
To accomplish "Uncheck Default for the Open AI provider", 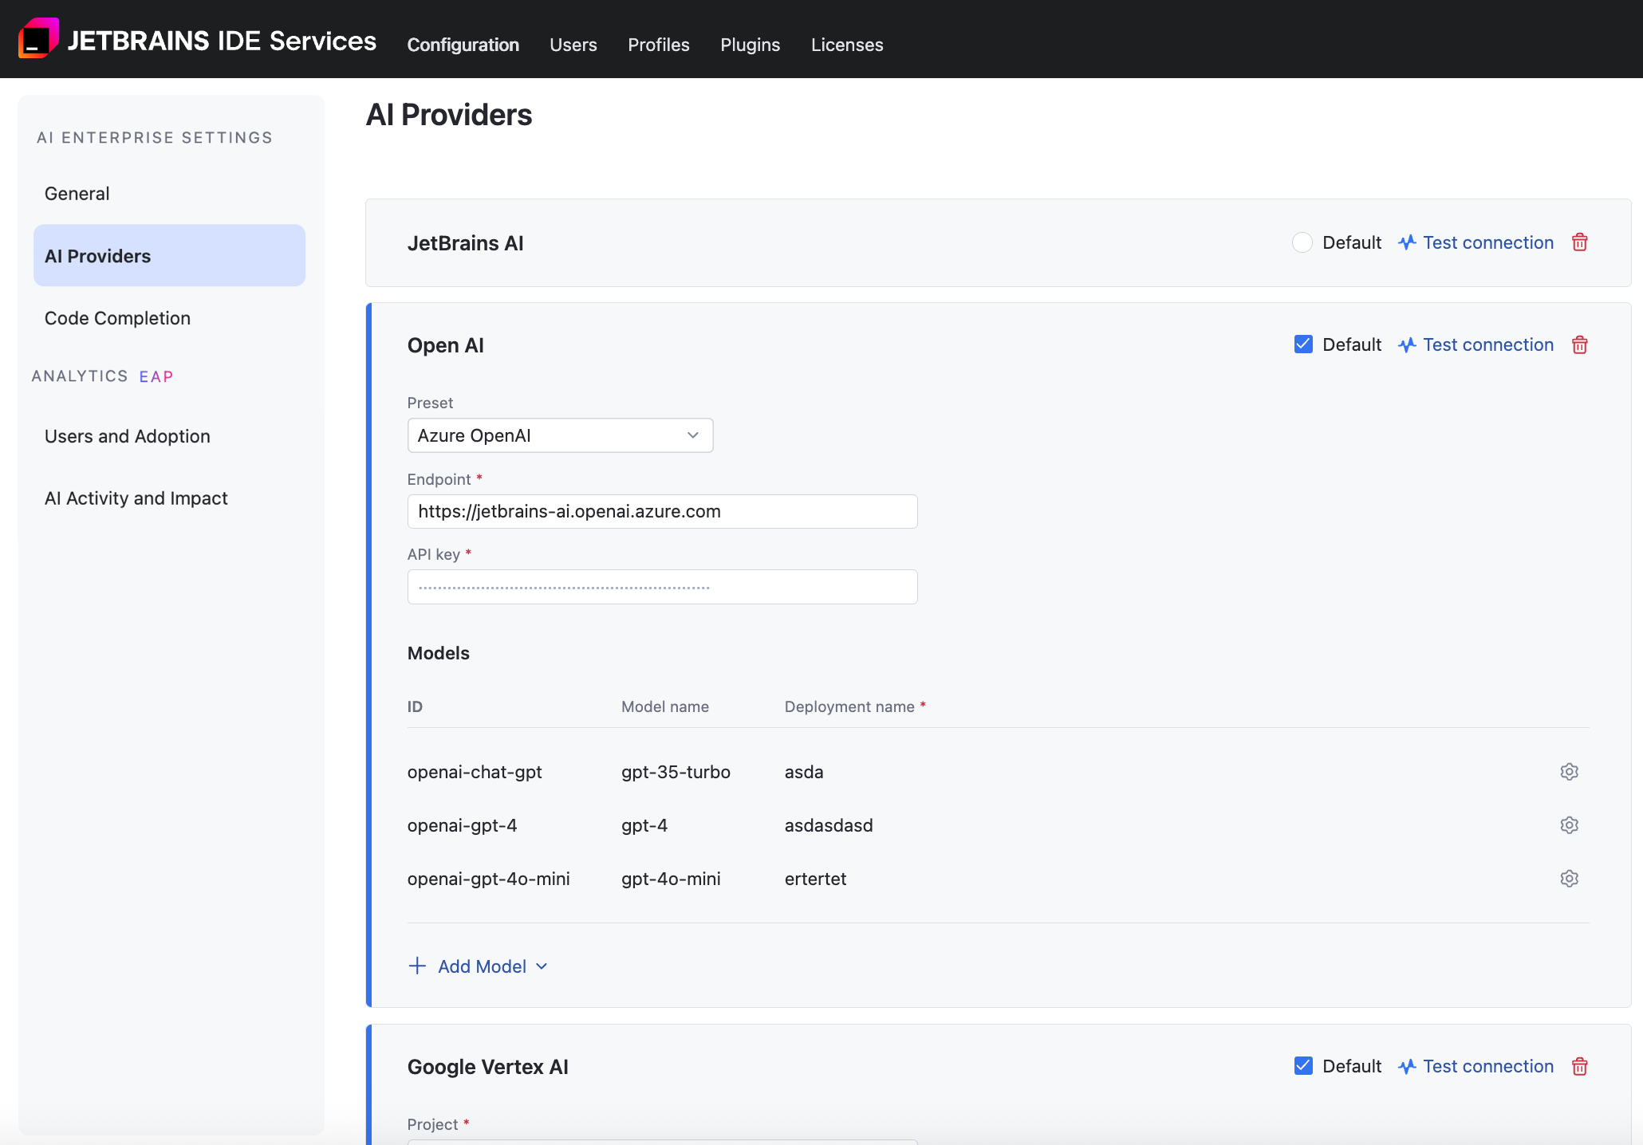I will [1303, 344].
